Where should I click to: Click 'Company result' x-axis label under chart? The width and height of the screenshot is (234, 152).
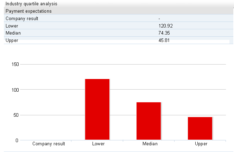click(x=49, y=144)
